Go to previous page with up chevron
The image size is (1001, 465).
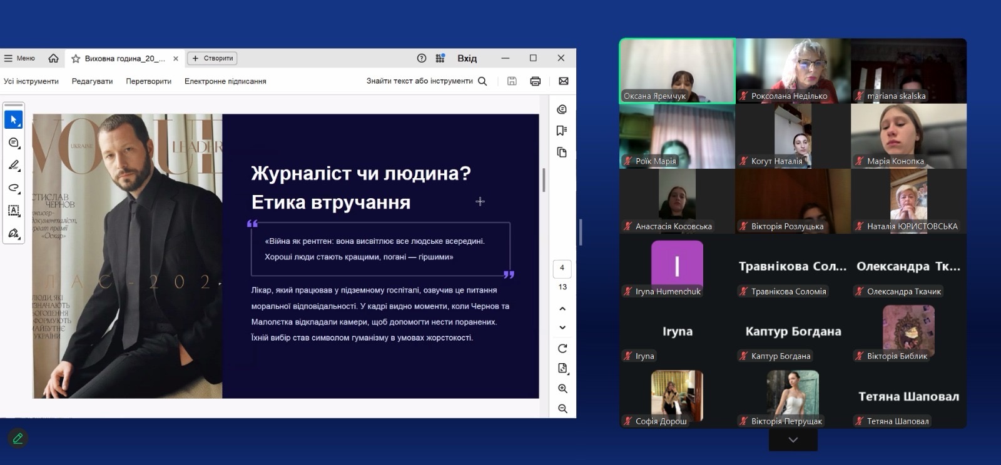(562, 309)
